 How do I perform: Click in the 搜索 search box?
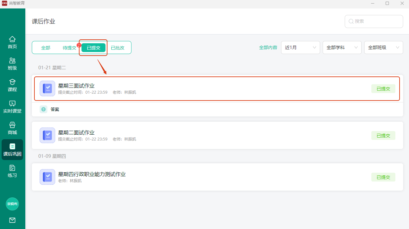(377, 21)
